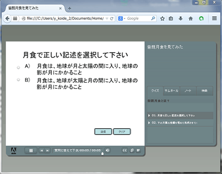Screen dimensions: 222x174
Task: Pause the presentation playback
Action: (x=31, y=150)
